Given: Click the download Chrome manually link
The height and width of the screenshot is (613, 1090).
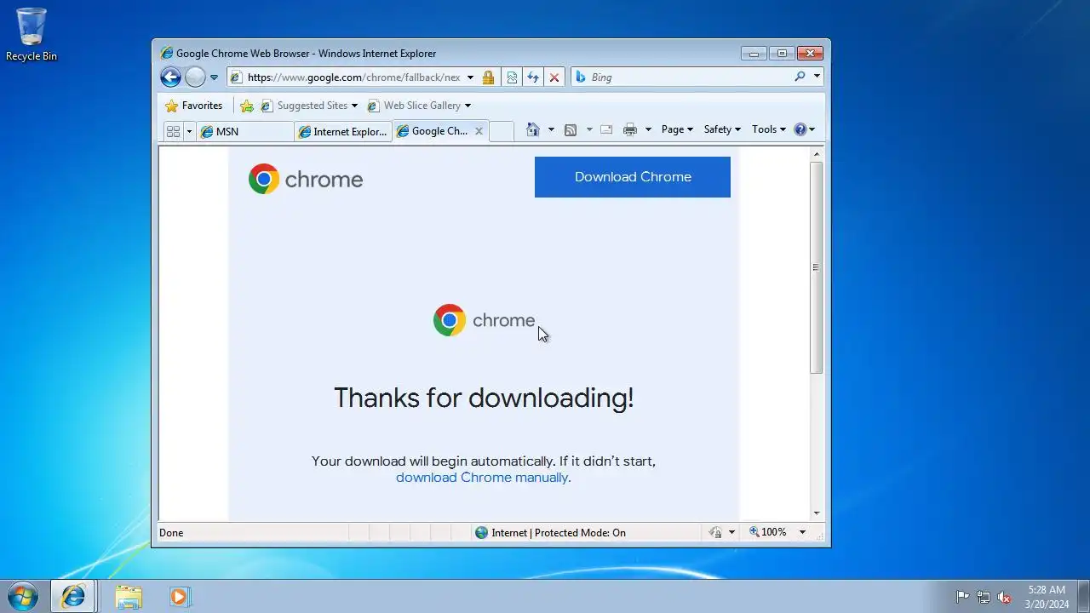Looking at the screenshot, I should [x=482, y=478].
